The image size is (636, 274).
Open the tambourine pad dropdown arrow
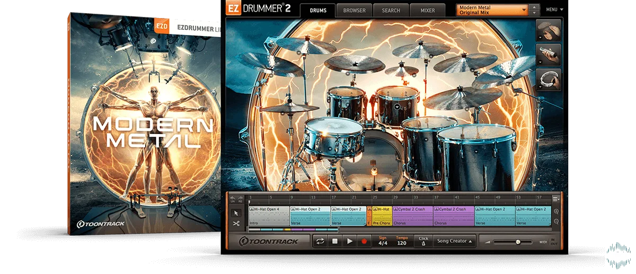tap(540, 86)
